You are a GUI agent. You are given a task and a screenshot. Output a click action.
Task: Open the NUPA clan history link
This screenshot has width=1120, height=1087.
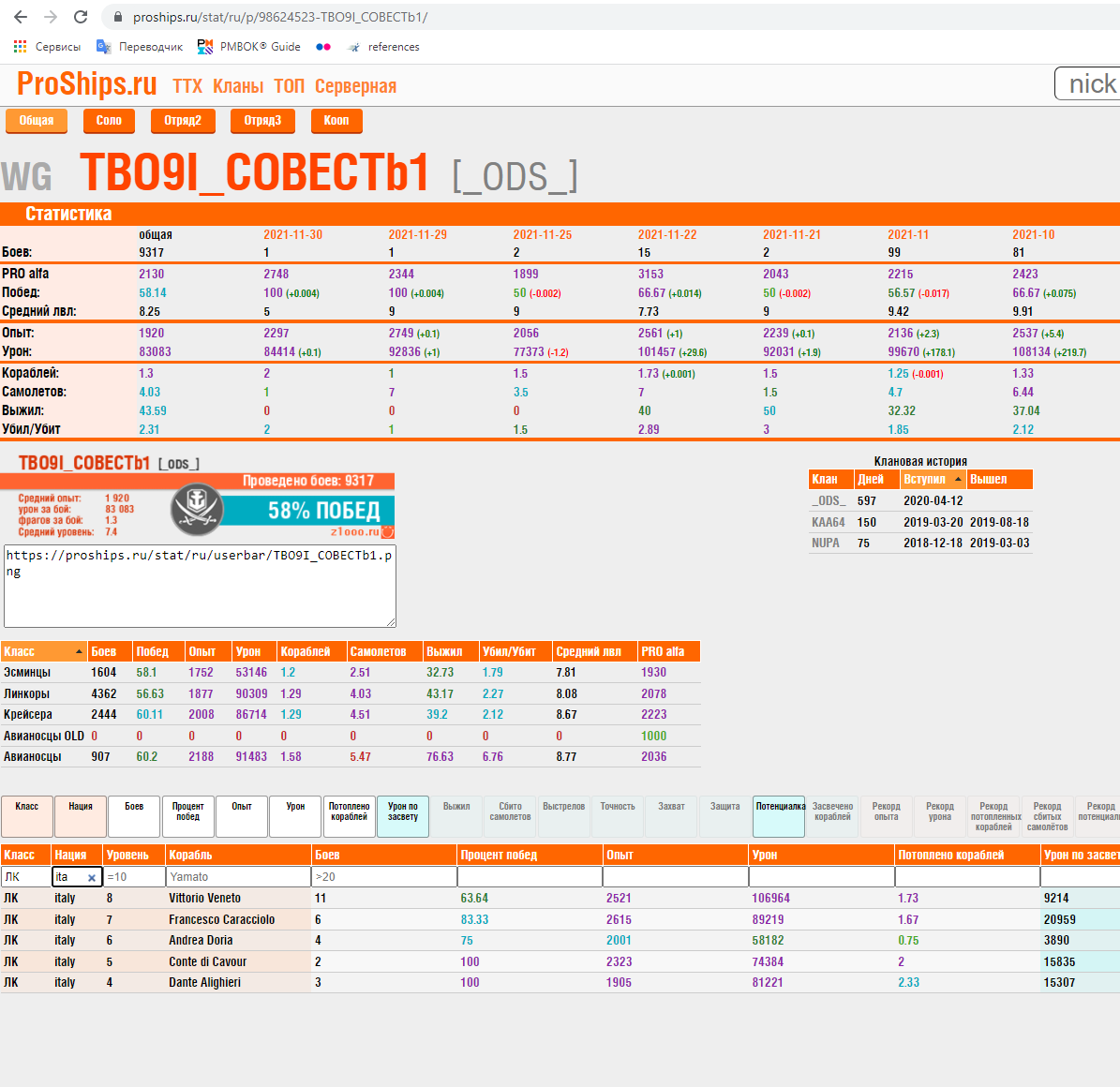(825, 543)
